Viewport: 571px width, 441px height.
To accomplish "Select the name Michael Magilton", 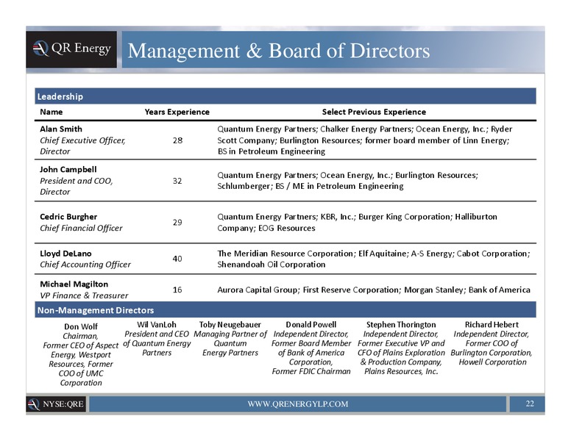I will pos(74,284).
